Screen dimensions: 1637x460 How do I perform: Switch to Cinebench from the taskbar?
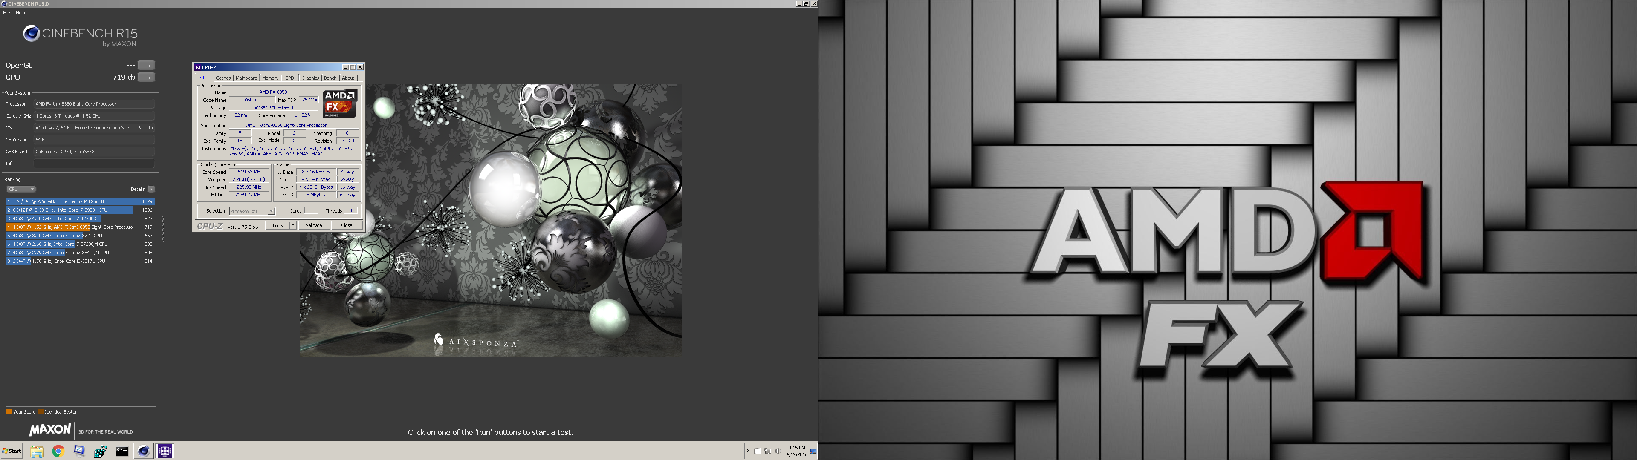point(144,451)
